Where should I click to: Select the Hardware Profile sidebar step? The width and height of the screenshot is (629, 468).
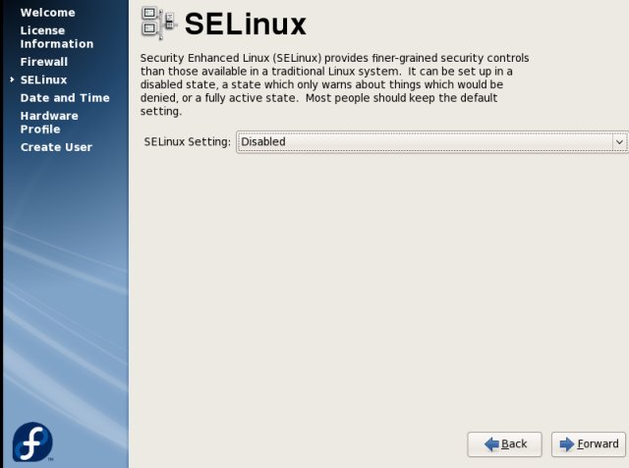click(x=49, y=123)
